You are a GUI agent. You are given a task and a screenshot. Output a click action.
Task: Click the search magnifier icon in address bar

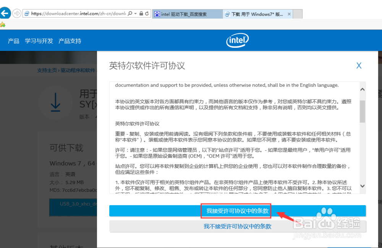point(130,13)
